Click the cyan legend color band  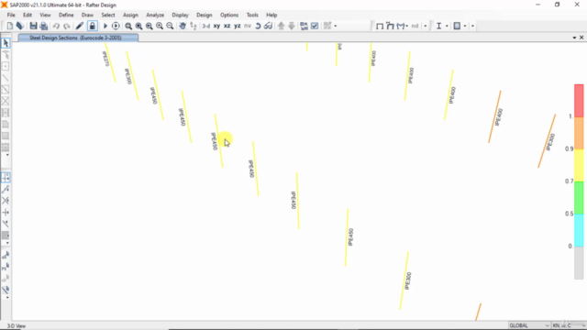579,230
